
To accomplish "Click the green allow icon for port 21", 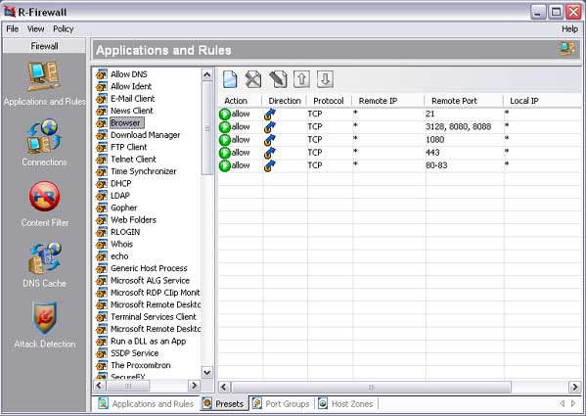I will [225, 114].
